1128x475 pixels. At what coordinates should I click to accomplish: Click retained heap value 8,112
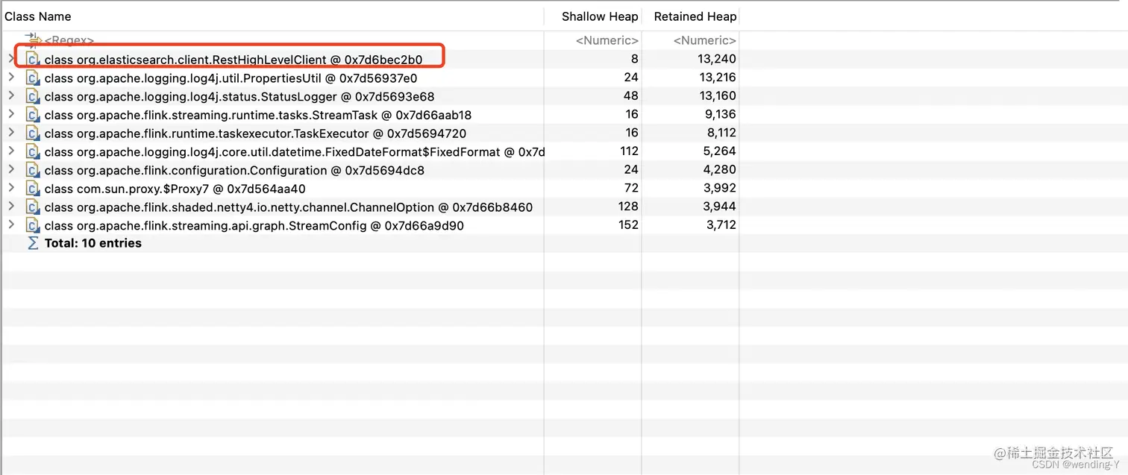tap(721, 133)
